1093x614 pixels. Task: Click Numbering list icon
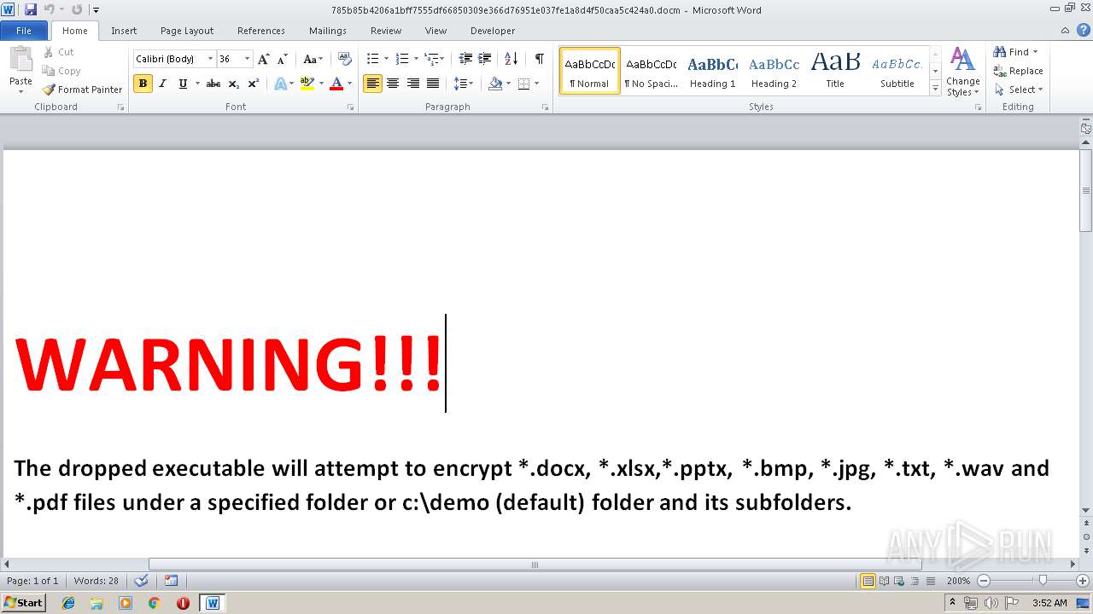coord(402,59)
